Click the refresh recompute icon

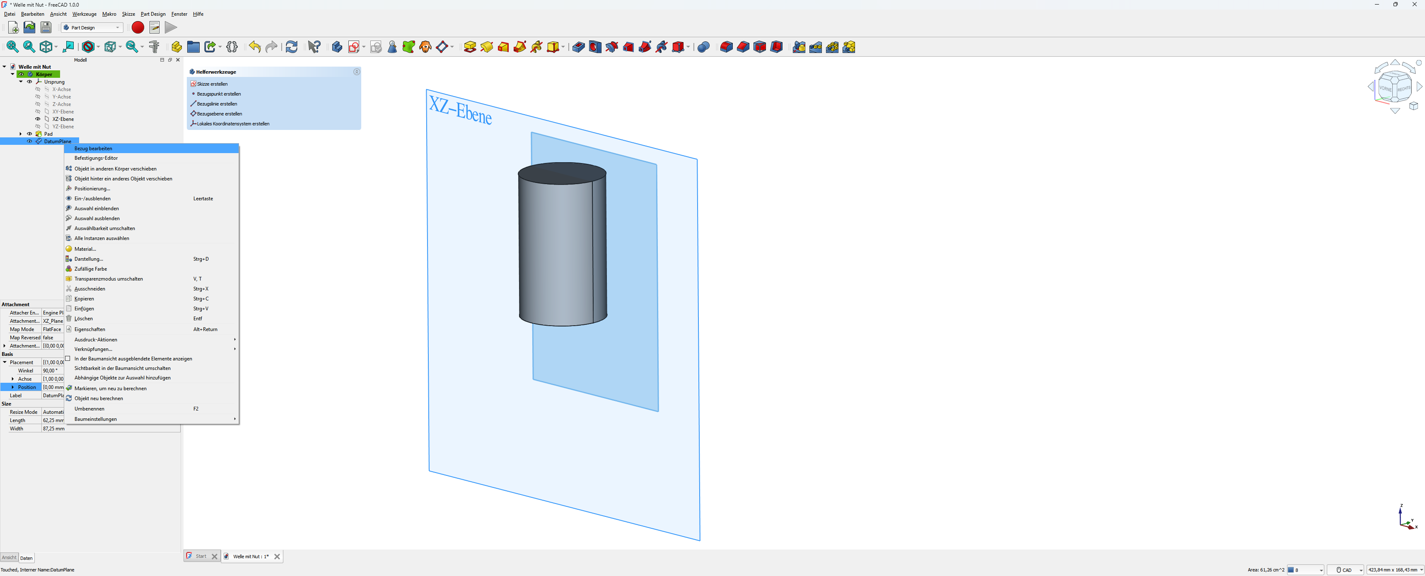coord(292,47)
